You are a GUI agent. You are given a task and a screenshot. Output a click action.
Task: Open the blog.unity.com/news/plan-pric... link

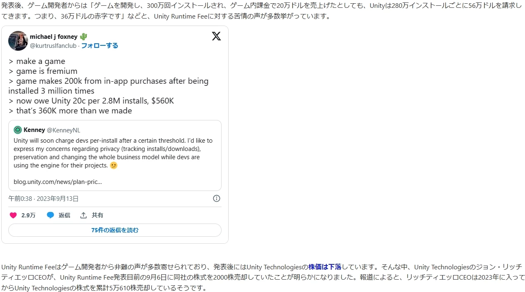coord(58,181)
